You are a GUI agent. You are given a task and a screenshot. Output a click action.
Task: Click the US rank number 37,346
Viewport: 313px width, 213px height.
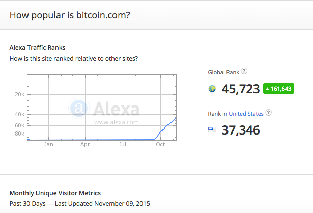pyautogui.click(x=241, y=130)
